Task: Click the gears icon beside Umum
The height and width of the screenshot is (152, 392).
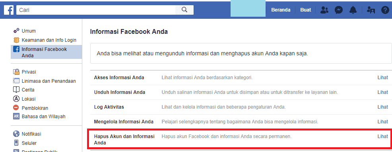Action: tap(16, 31)
